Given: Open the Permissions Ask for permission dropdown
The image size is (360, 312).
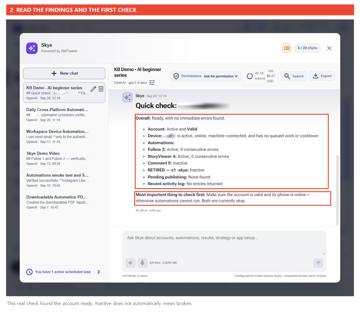Looking at the screenshot, I should click(205, 76).
